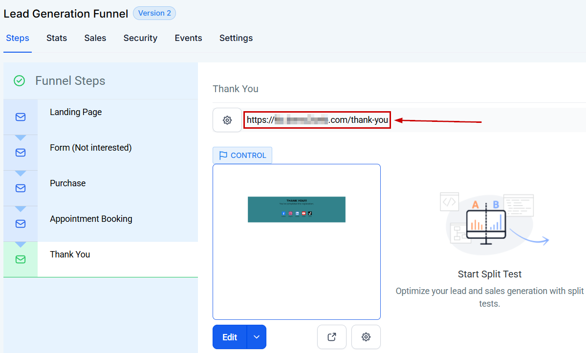Open URL settings gear beside thank-you link
Viewport: 586px width, 353px height.
tap(227, 120)
